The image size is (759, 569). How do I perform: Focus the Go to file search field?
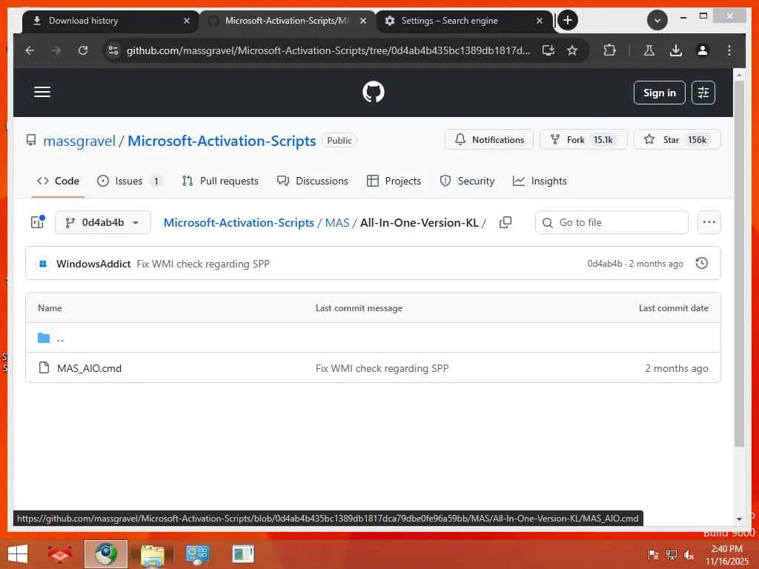click(x=611, y=222)
